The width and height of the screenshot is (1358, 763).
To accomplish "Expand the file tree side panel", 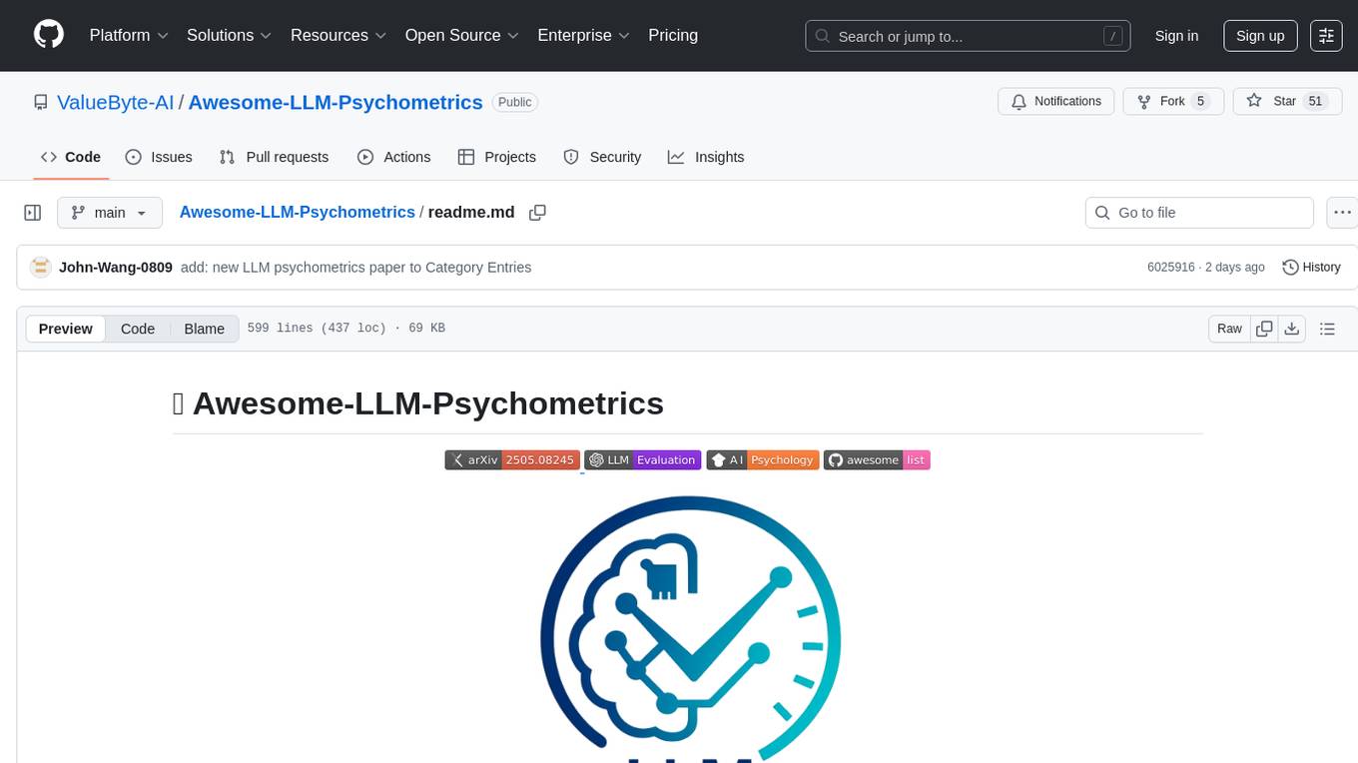I will pos(33,213).
